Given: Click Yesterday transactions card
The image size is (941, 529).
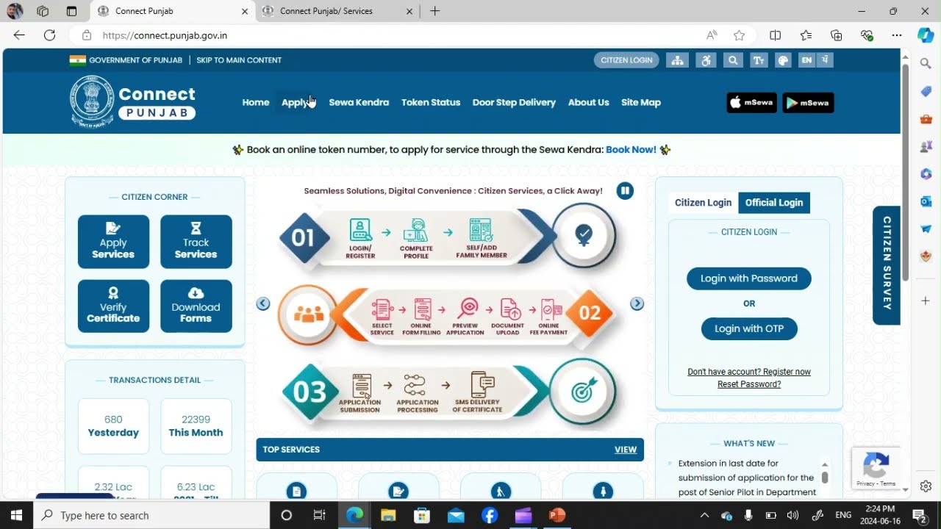Looking at the screenshot, I should pos(113,426).
